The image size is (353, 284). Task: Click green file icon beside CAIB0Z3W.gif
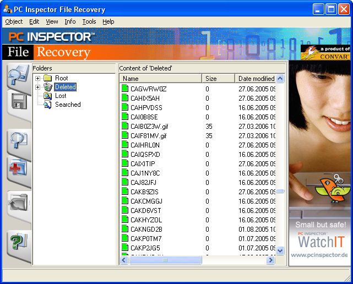(x=125, y=126)
